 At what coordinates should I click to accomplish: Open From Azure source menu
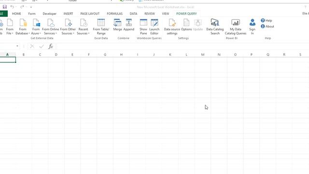tap(36, 27)
